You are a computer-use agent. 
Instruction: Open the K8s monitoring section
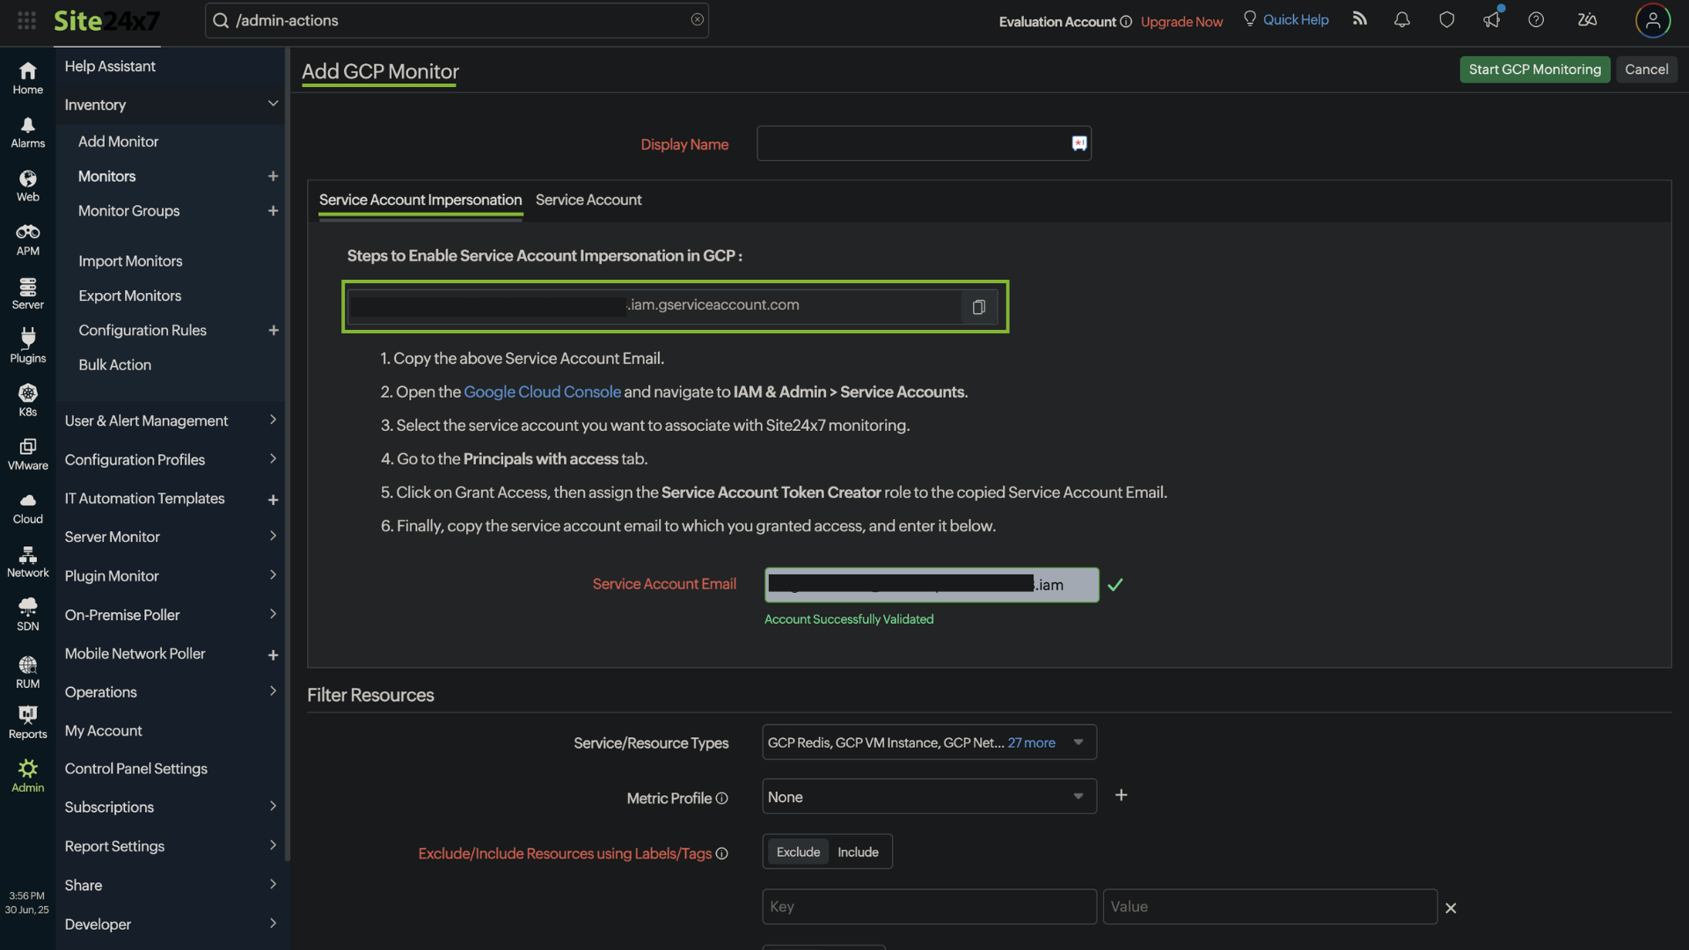27,399
